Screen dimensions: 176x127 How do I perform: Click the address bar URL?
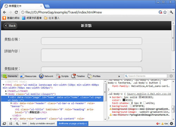click(64, 12)
